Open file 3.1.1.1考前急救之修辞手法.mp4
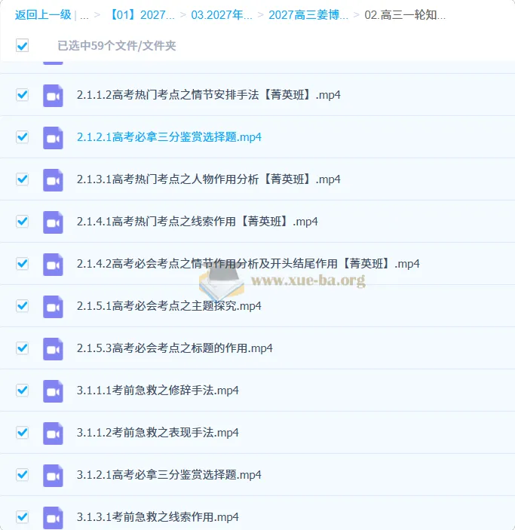This screenshot has width=515, height=530. point(158,391)
